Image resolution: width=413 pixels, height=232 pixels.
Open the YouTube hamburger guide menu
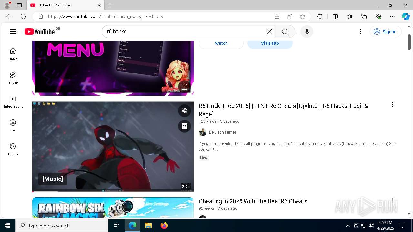click(x=13, y=31)
